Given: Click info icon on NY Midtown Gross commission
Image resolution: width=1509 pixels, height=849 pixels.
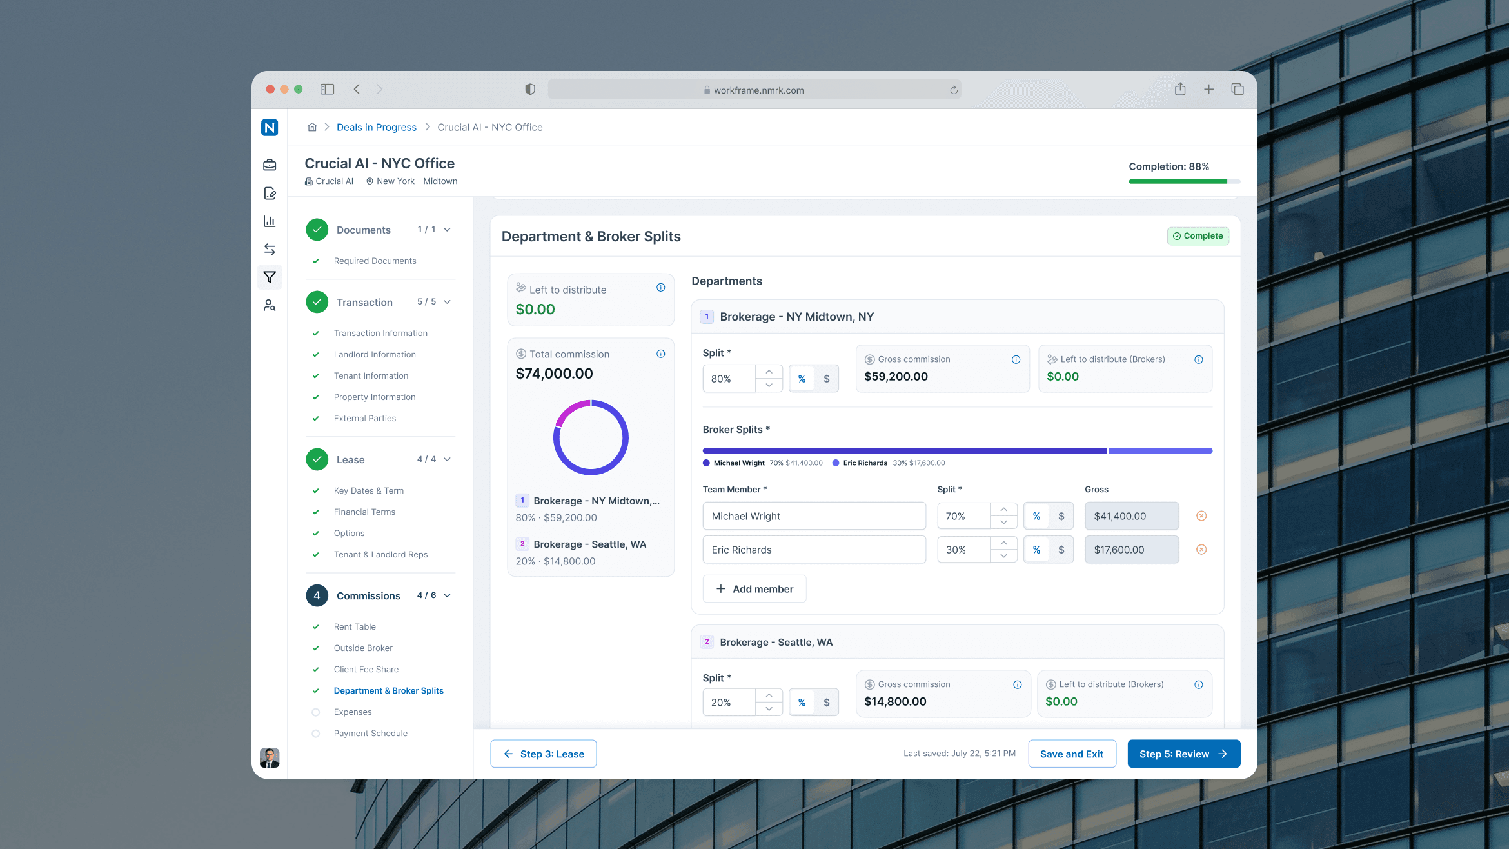Looking at the screenshot, I should coord(1016,359).
